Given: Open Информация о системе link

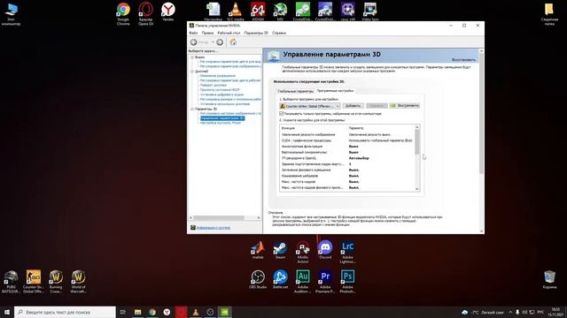Looking at the screenshot, I should coord(214,228).
